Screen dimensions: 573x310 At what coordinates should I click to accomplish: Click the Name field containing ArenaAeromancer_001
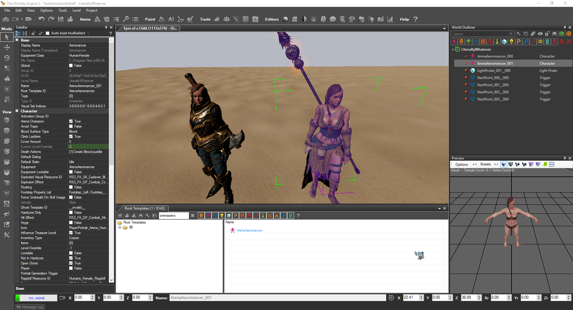[x=278, y=297]
